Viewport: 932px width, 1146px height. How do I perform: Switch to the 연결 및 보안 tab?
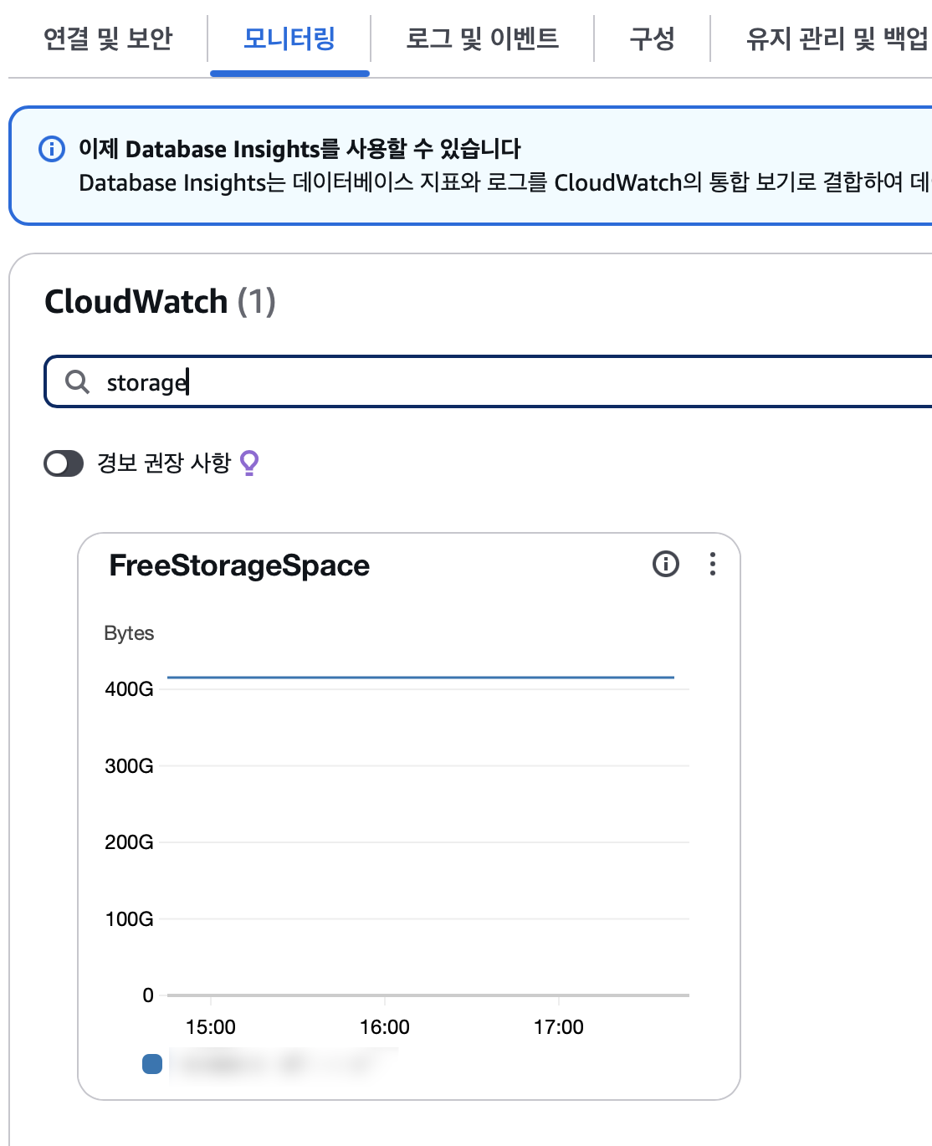point(108,38)
